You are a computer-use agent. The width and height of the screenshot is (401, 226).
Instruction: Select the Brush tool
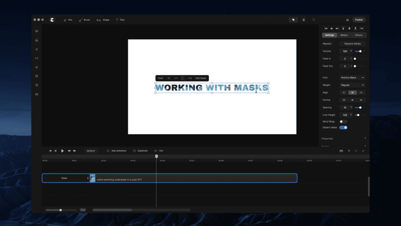[84, 20]
